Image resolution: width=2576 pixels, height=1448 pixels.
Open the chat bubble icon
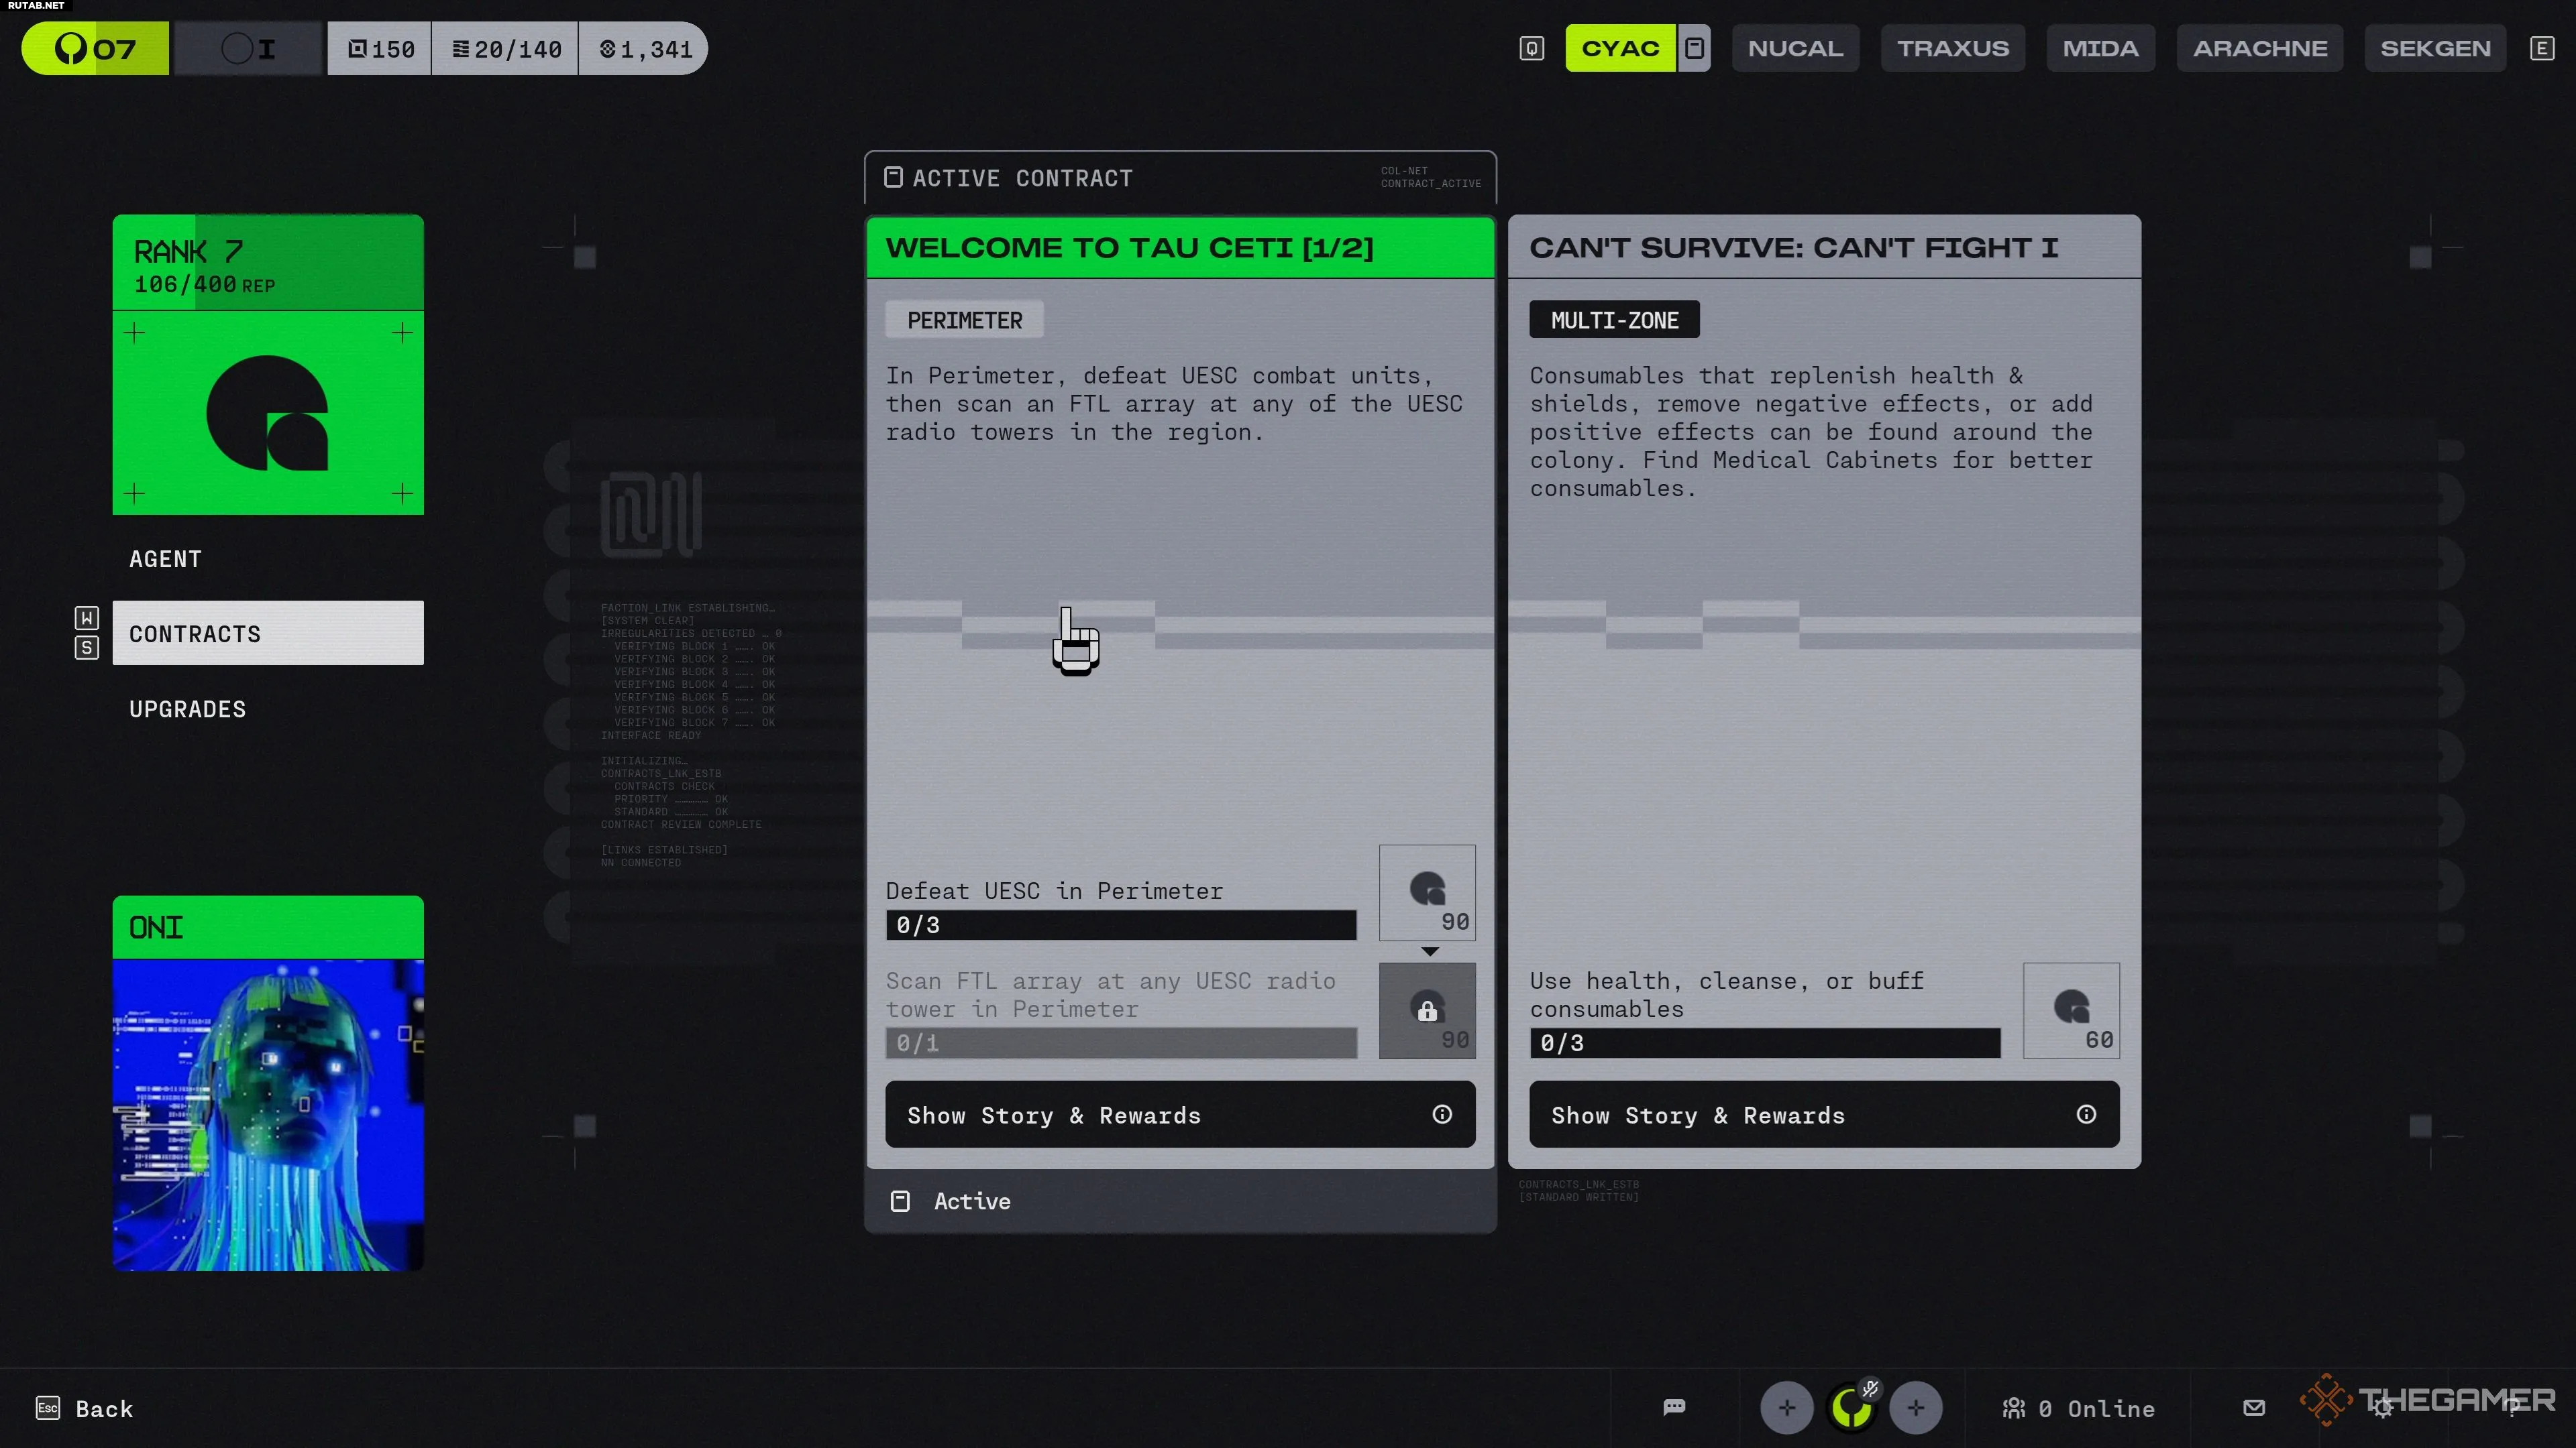coord(1674,1407)
